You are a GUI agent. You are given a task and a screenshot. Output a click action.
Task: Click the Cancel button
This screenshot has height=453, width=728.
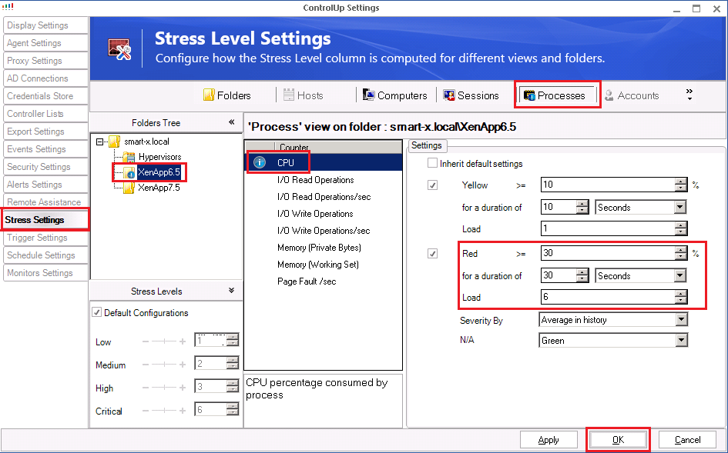pos(688,440)
